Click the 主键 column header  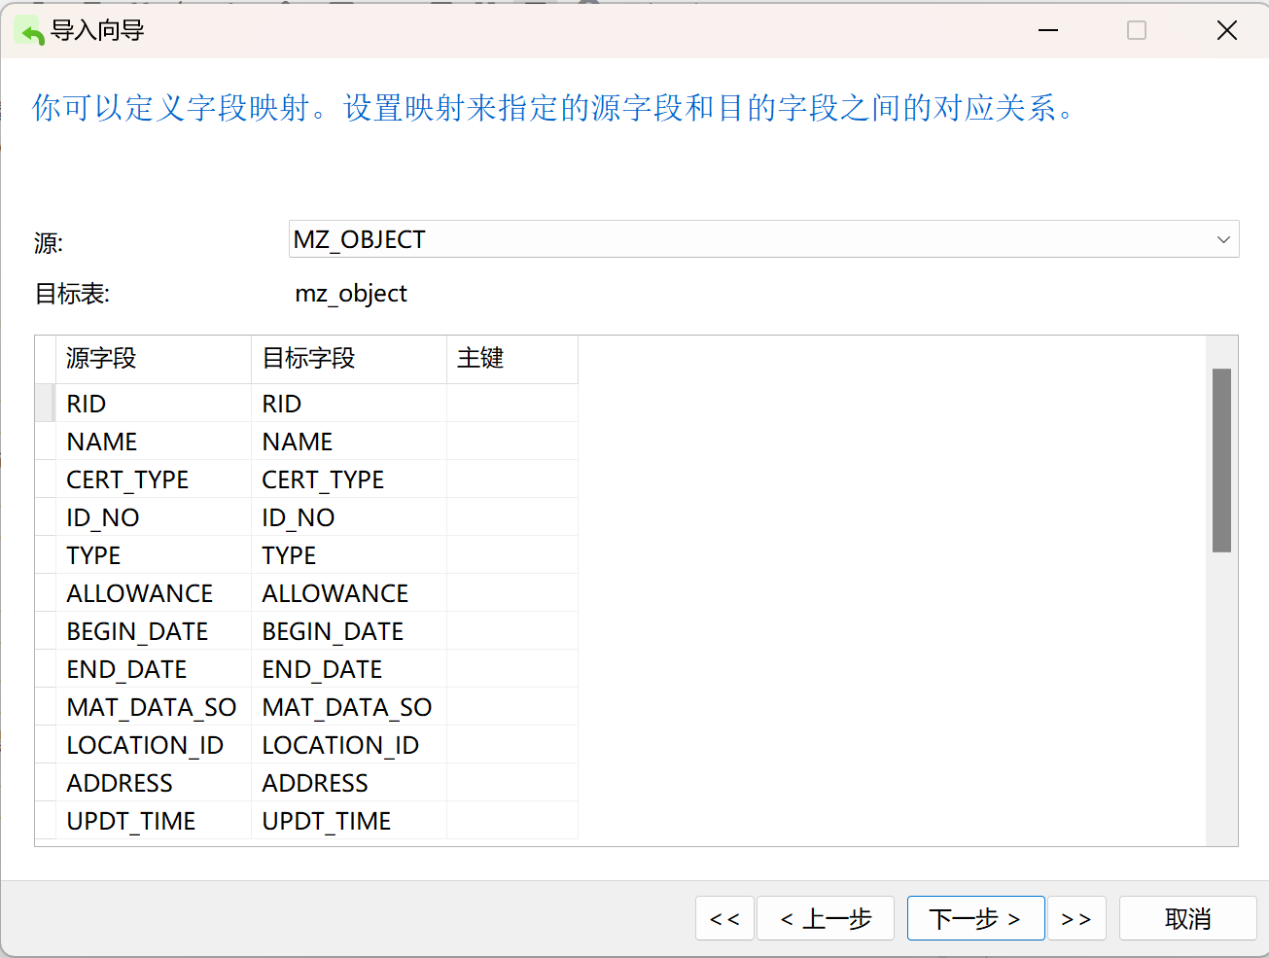click(x=512, y=359)
